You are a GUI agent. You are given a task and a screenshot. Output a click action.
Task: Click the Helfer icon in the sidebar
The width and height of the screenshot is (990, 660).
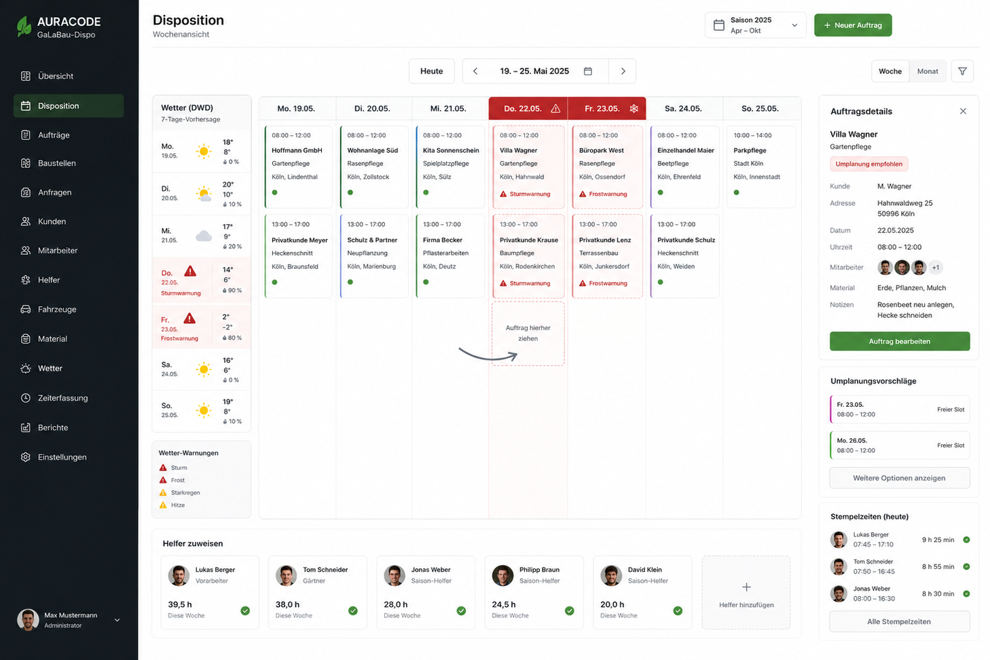coord(26,280)
